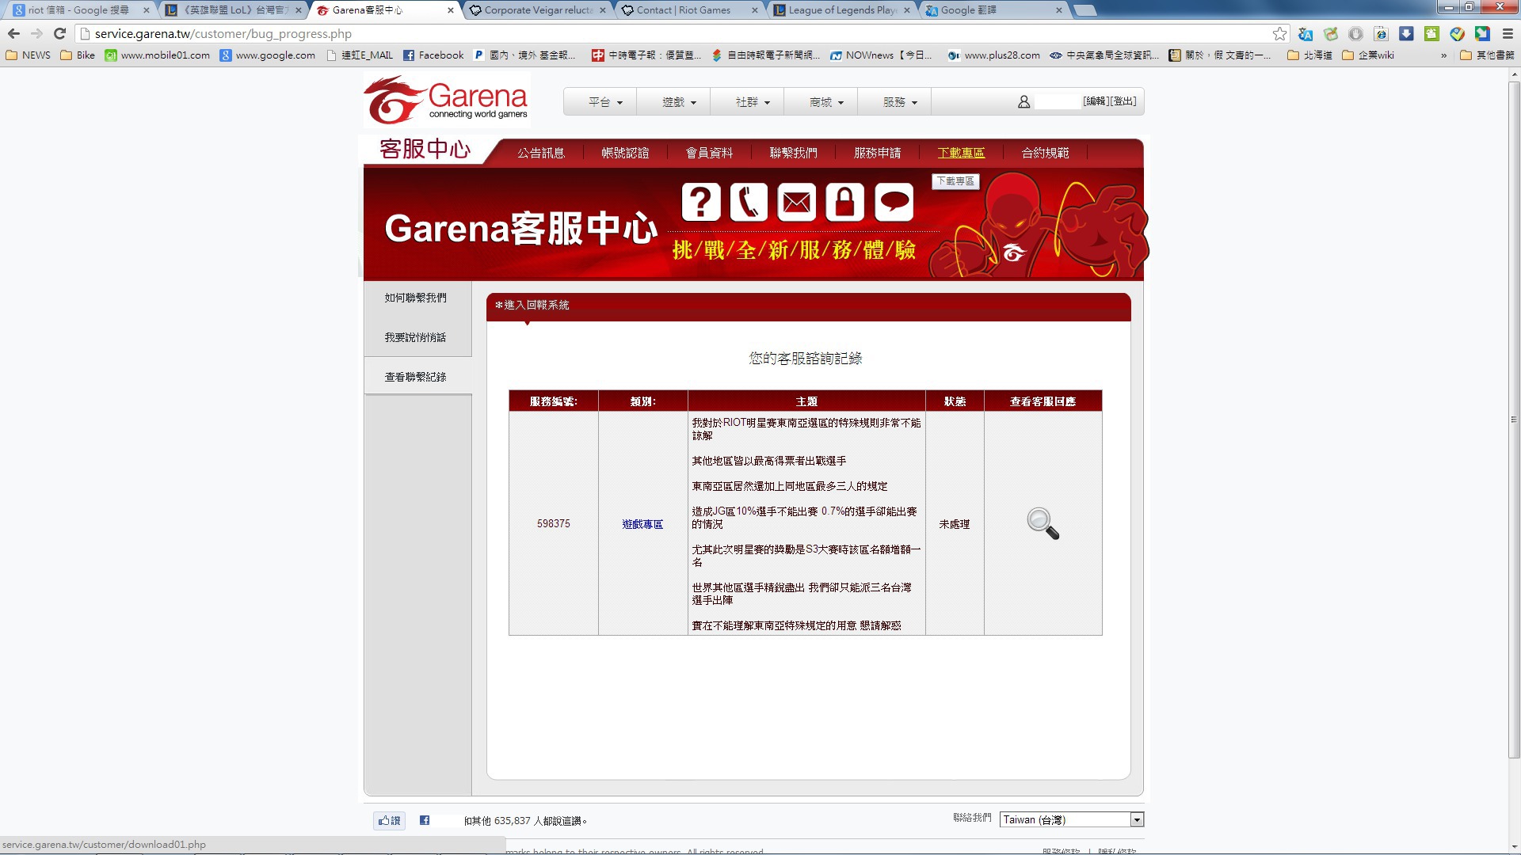Screen dimensions: 1521x855
Task: Open the 北海道 bookmark folder
Action: click(1309, 55)
